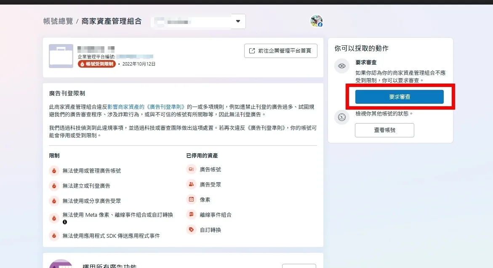Click the date 2022年10月12日
The image size is (493, 268).
(139, 64)
